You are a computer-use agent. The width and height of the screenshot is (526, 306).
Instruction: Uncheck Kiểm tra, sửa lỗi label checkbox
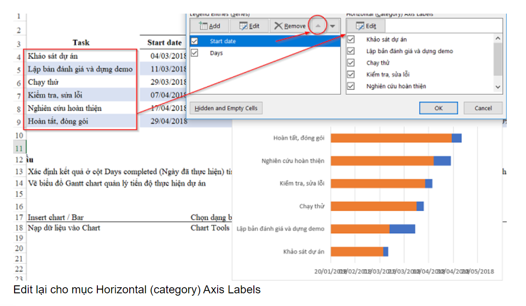click(x=351, y=74)
